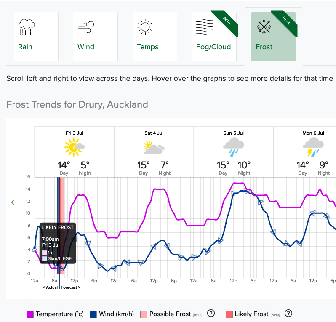Go to previous days with left chevron
Viewport: 336px width, 322px height.
(x=13, y=202)
